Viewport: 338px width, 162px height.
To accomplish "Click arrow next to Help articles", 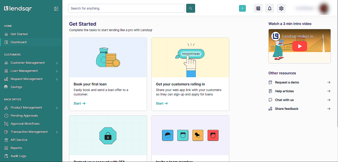I will 329,91.
